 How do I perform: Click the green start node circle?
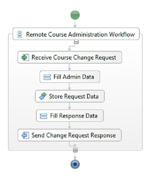click(75, 15)
